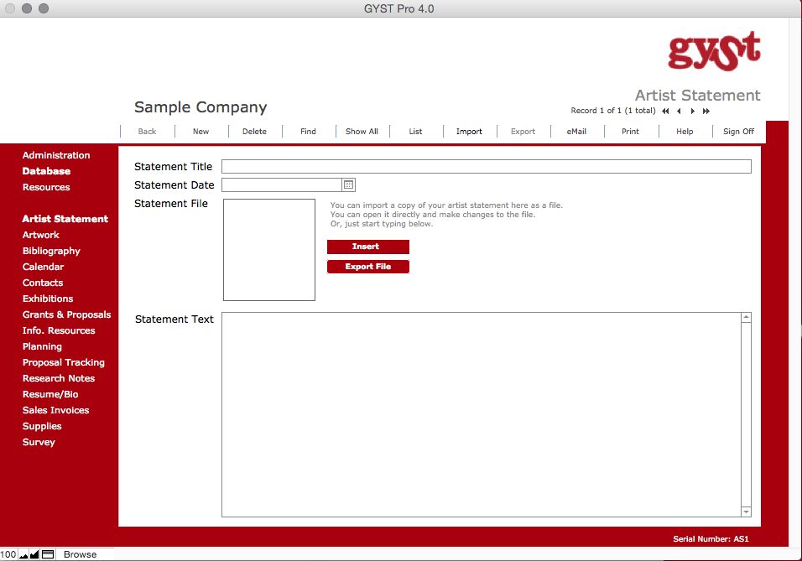The width and height of the screenshot is (802, 561).
Task: Click the Record 1 of 1 text
Action: pos(612,111)
